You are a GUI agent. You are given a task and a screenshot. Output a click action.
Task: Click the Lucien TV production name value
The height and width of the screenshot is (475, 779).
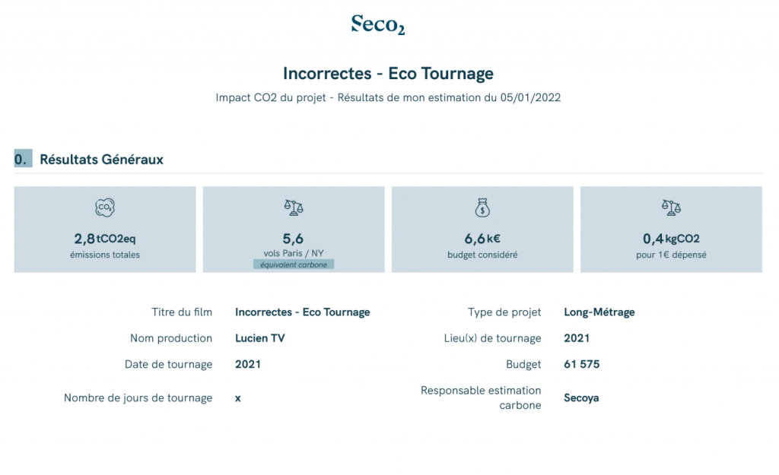coord(260,338)
